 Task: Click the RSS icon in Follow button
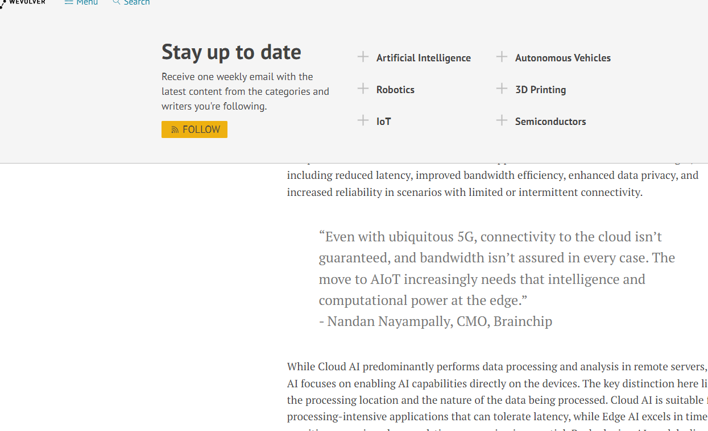[175, 130]
